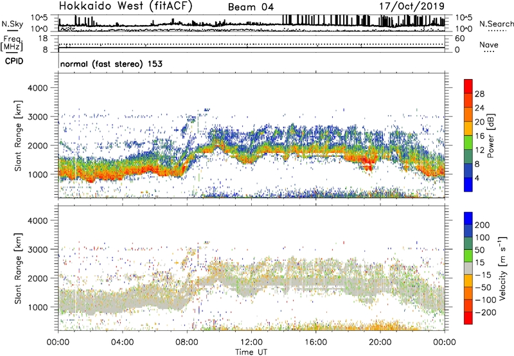Click the "-100" velocity colorbar label
The height and width of the screenshot is (356, 514).
(485, 300)
